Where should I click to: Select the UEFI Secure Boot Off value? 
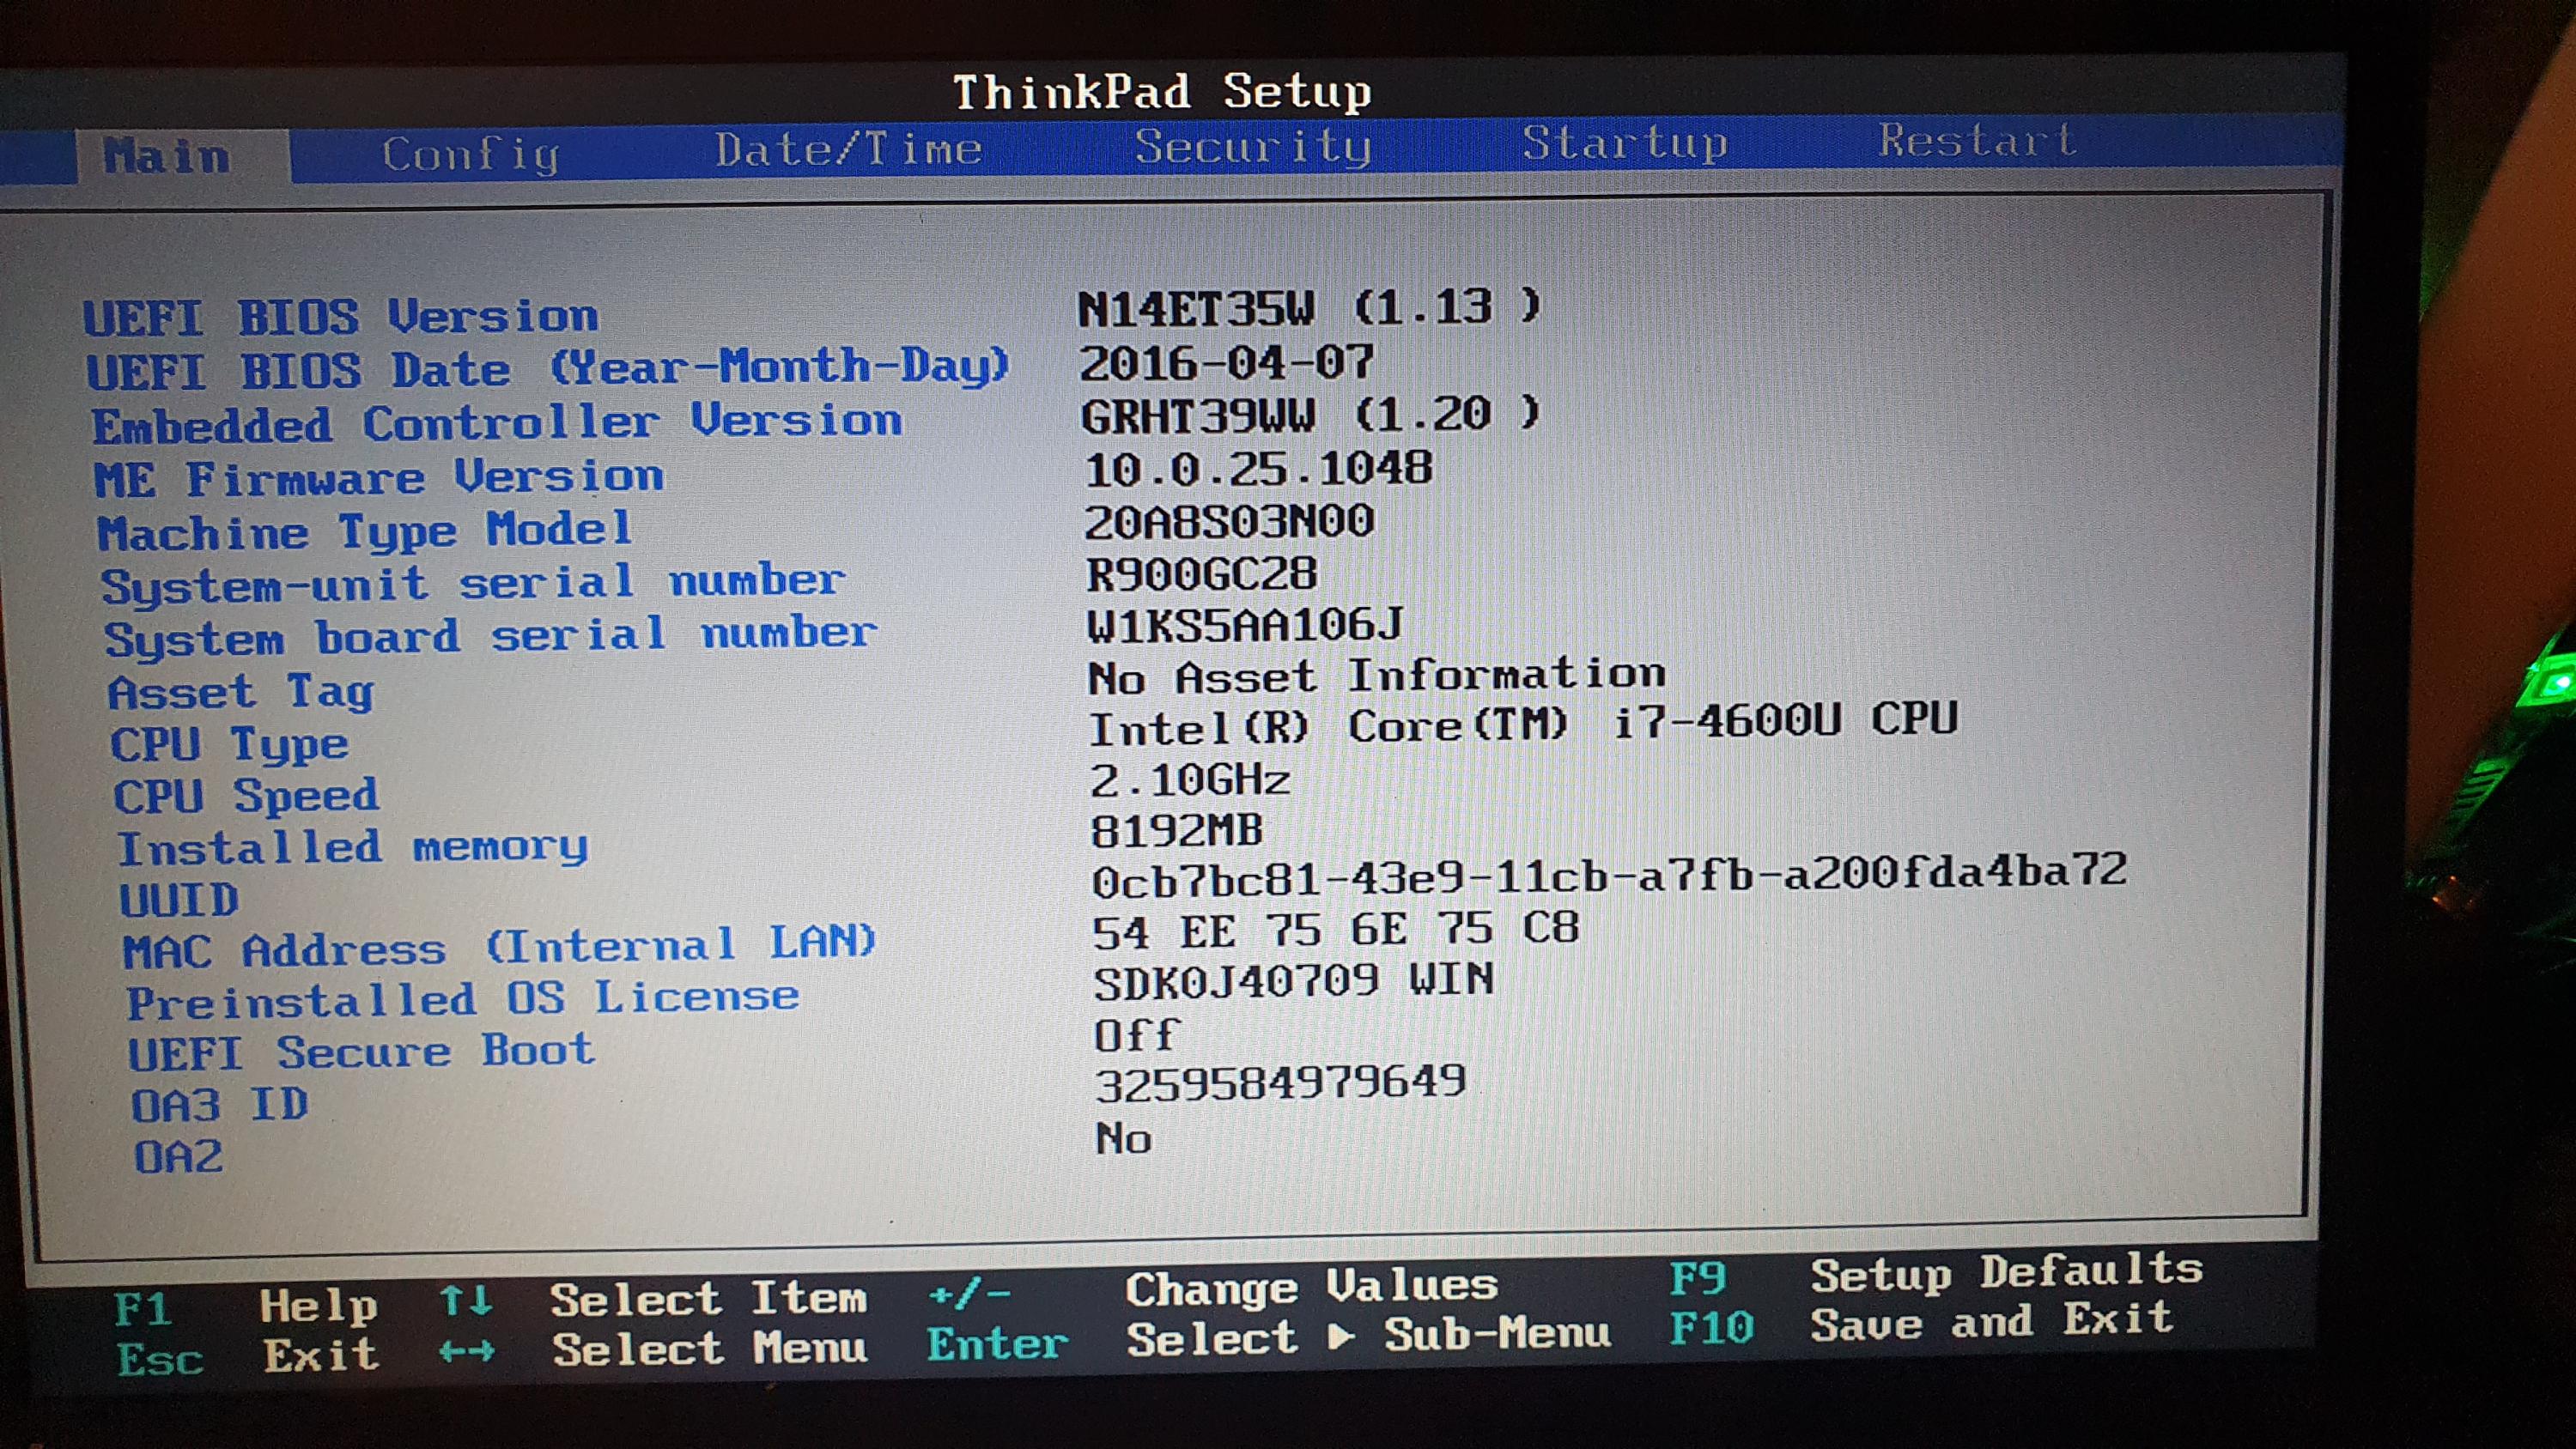1136,1035
